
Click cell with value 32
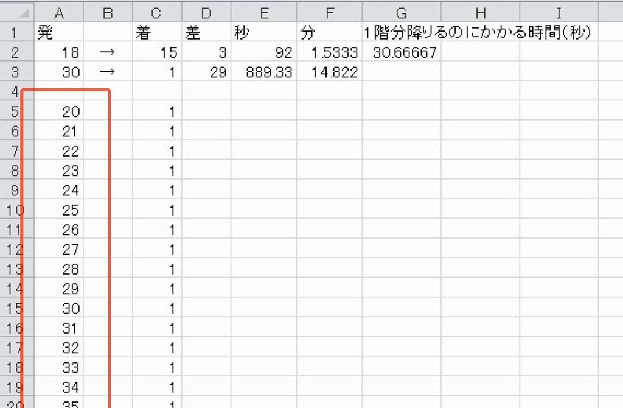[59, 347]
